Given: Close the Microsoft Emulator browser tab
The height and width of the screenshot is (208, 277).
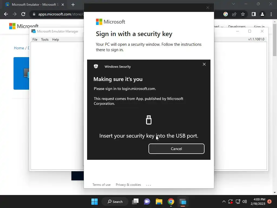Looking at the screenshot, I should (63, 5).
